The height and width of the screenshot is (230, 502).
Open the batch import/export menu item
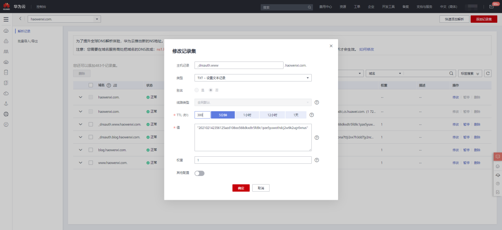click(28, 41)
